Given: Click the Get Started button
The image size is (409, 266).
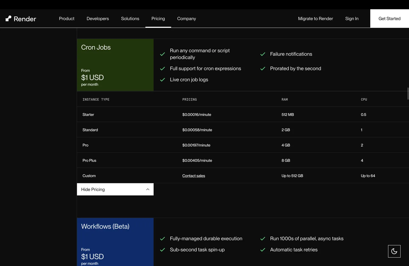Looking at the screenshot, I should coord(390,19).
